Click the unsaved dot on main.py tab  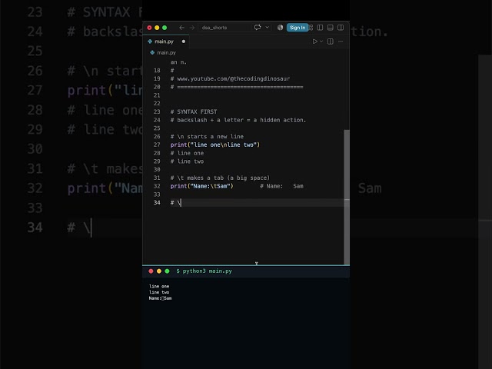[184, 42]
